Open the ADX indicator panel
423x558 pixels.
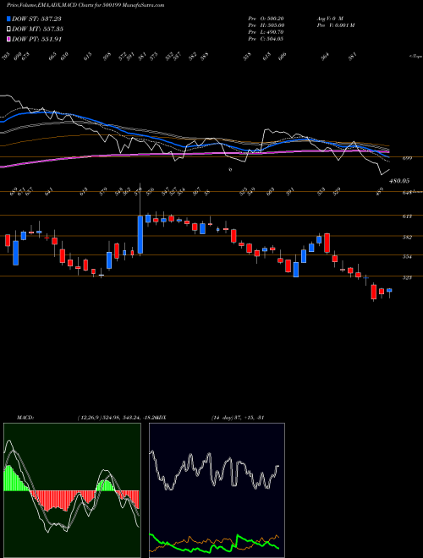point(217,490)
